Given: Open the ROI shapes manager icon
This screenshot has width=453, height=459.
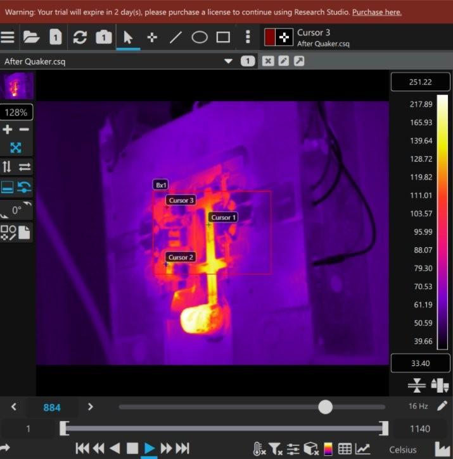Looking at the screenshot, I should pyautogui.click(x=8, y=233).
